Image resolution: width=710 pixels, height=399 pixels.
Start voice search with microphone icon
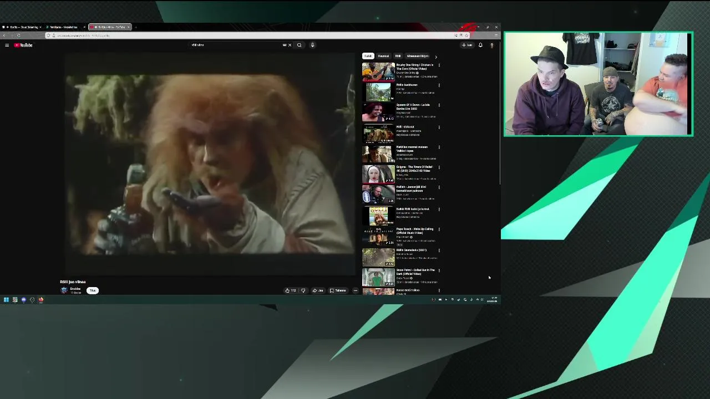pyautogui.click(x=312, y=45)
